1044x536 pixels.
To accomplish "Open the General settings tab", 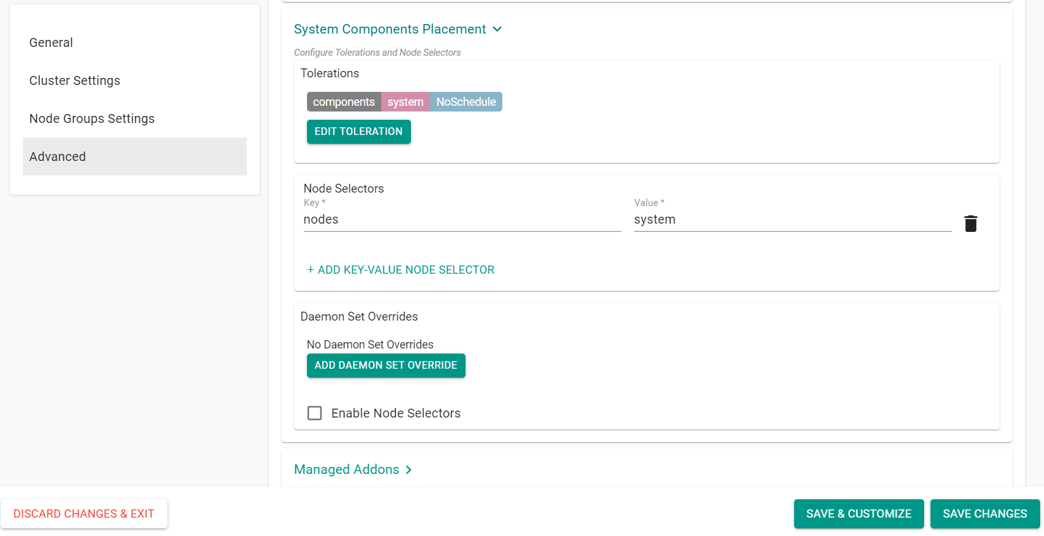I will tap(134, 42).
